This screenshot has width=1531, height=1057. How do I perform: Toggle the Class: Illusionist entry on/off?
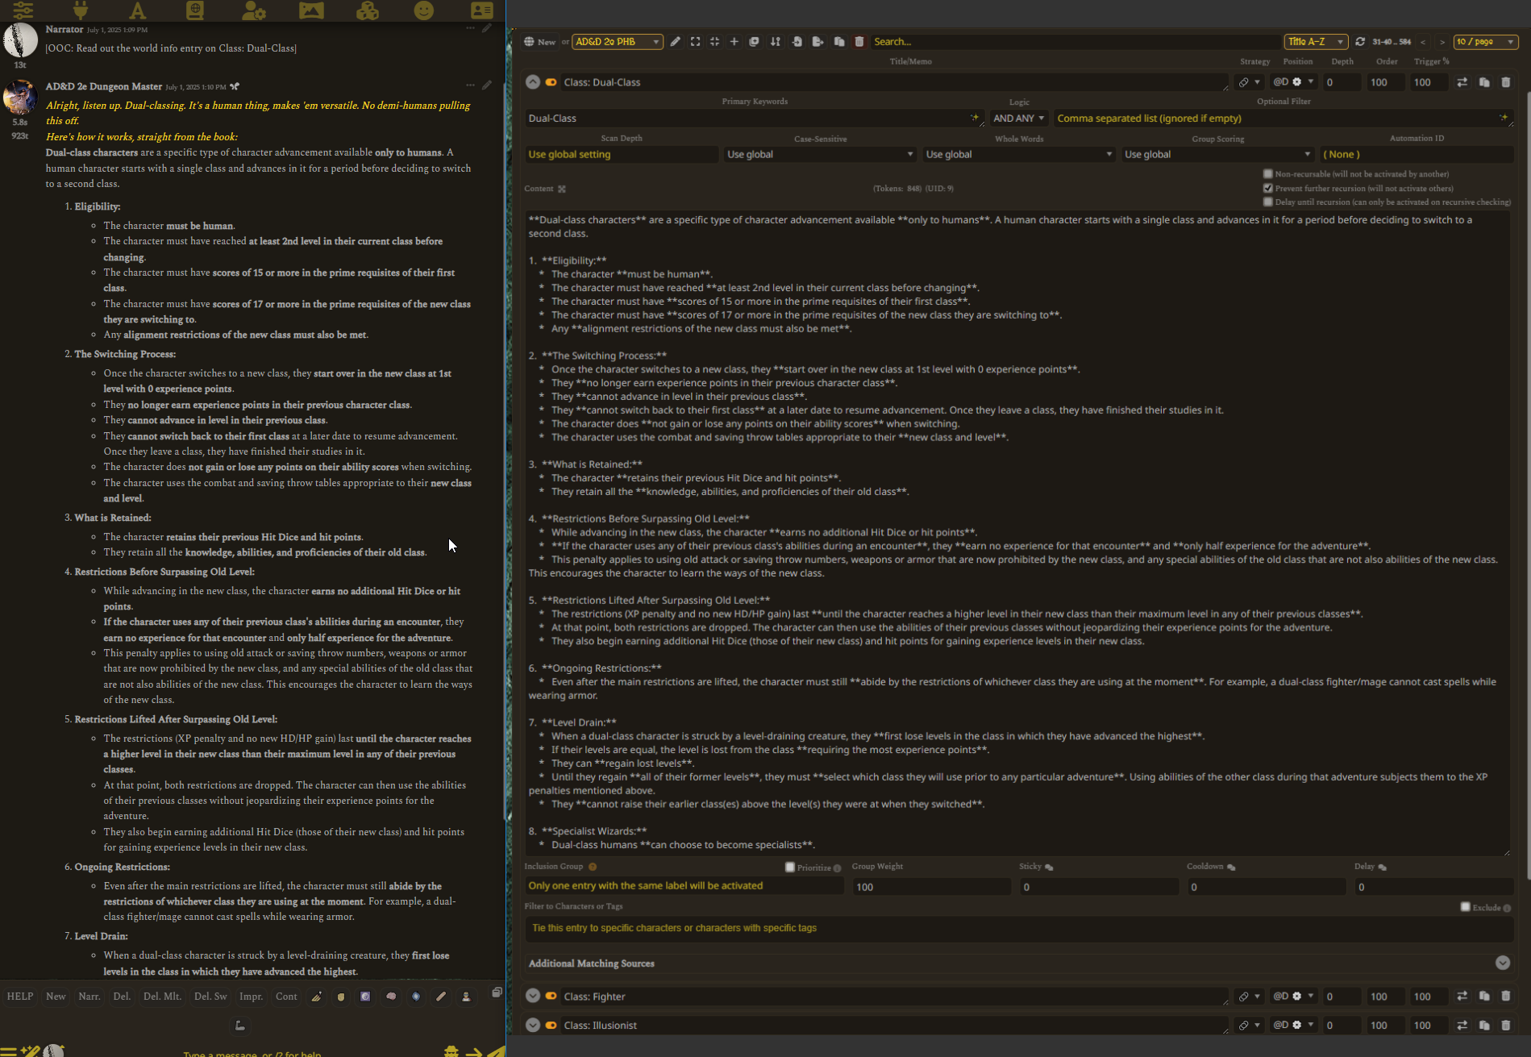(x=551, y=1026)
